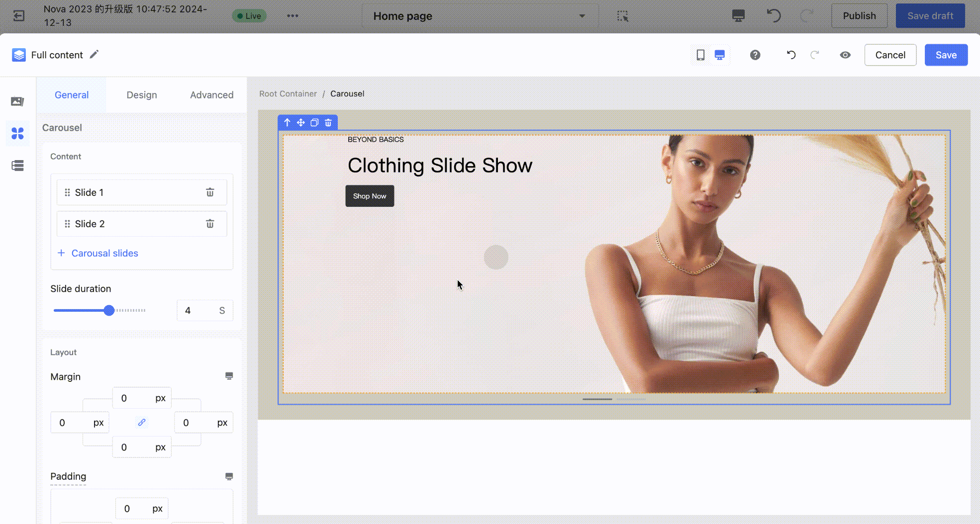980x524 pixels.
Task: Click the move icon on carousel toolbar
Action: click(x=301, y=122)
